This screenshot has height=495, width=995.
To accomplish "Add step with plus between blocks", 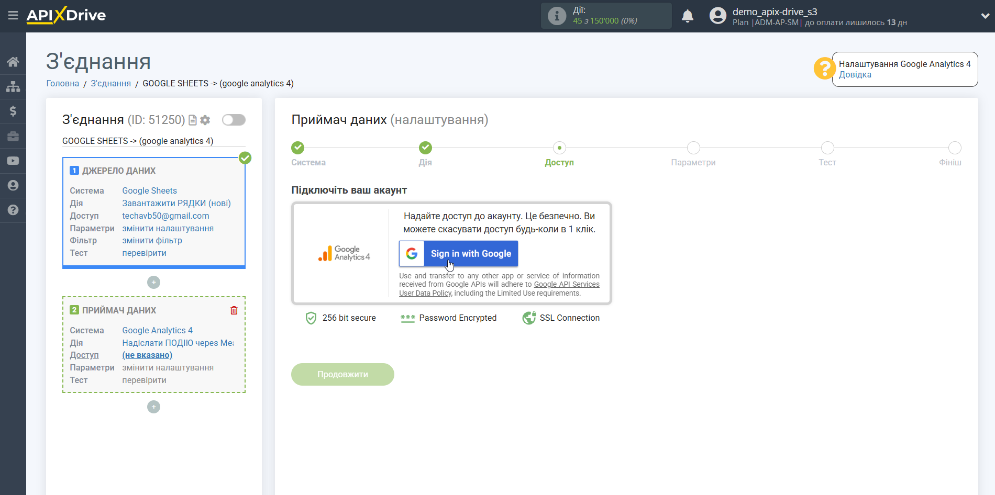I will [153, 283].
